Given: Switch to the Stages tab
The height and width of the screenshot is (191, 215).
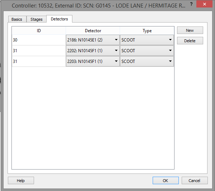Looking at the screenshot, I should coord(37,19).
